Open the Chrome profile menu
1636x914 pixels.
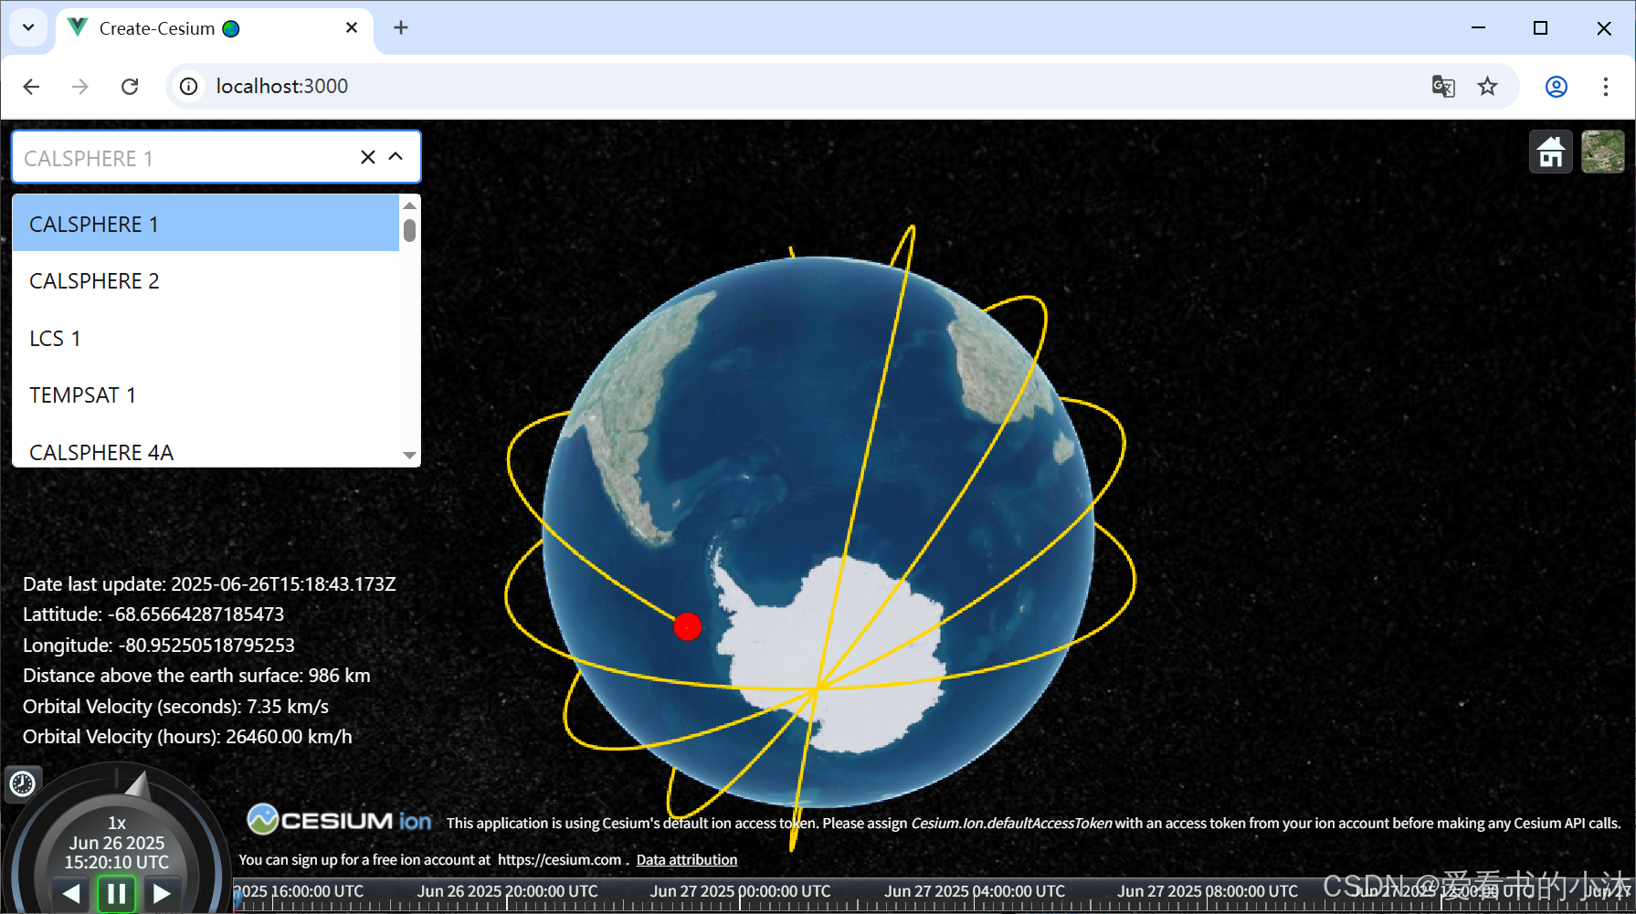tap(1557, 86)
